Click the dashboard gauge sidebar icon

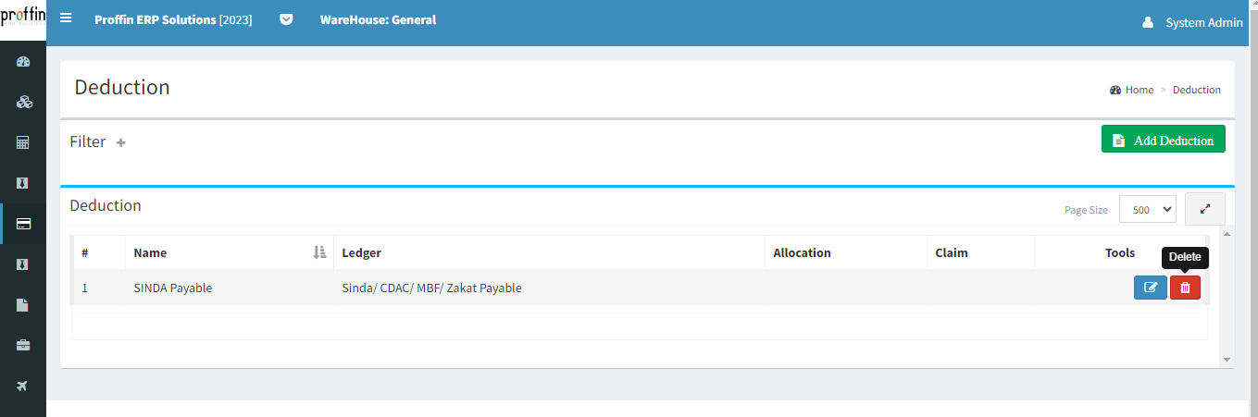point(23,62)
